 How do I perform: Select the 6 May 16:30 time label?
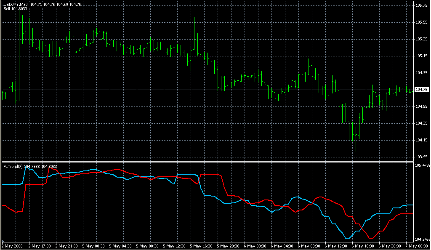pos(364,246)
